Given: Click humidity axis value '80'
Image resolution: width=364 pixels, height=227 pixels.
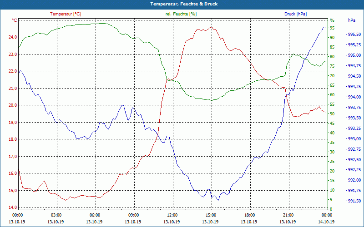Looking at the screenshot, I should pos(332,56).
